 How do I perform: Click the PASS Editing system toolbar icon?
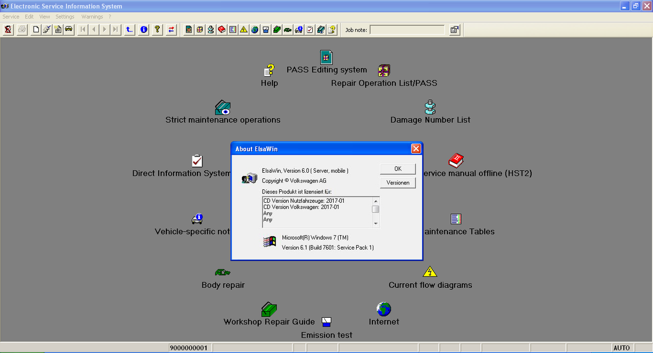pos(189,30)
